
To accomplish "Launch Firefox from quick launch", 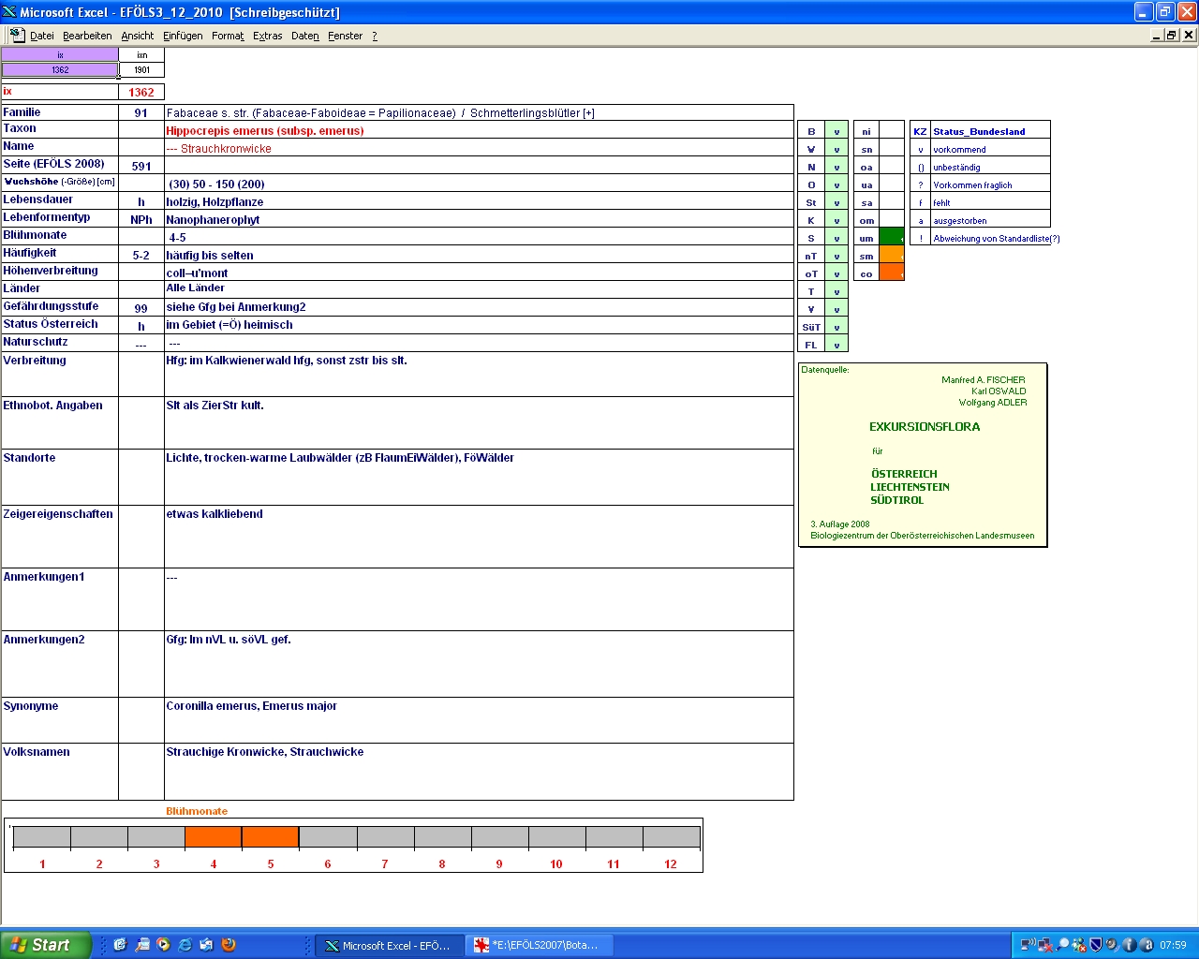I will [x=228, y=945].
